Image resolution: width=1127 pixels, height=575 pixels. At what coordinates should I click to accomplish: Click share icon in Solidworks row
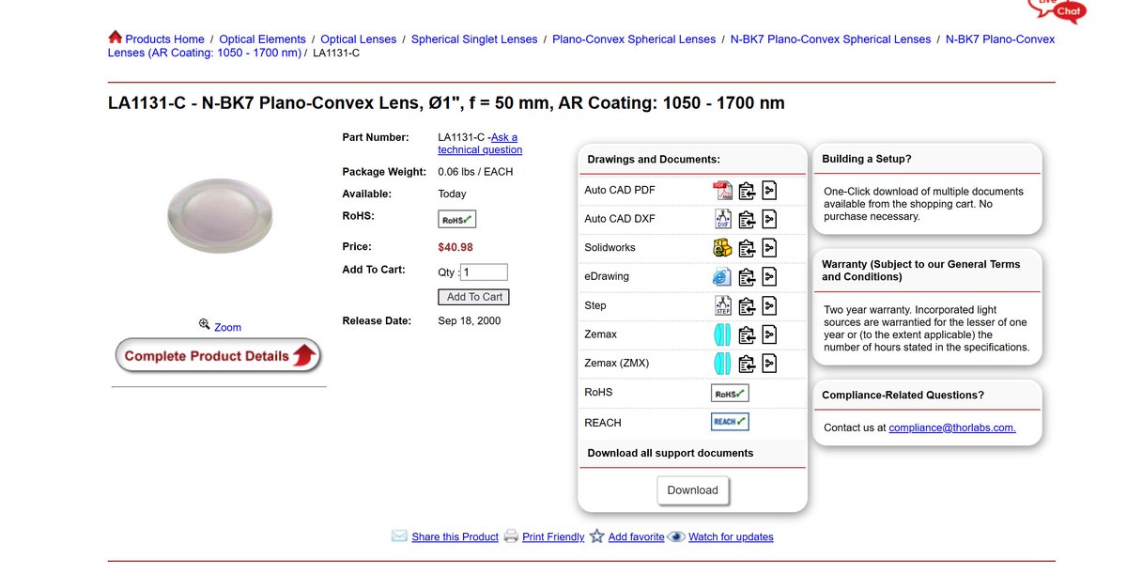pos(769,249)
